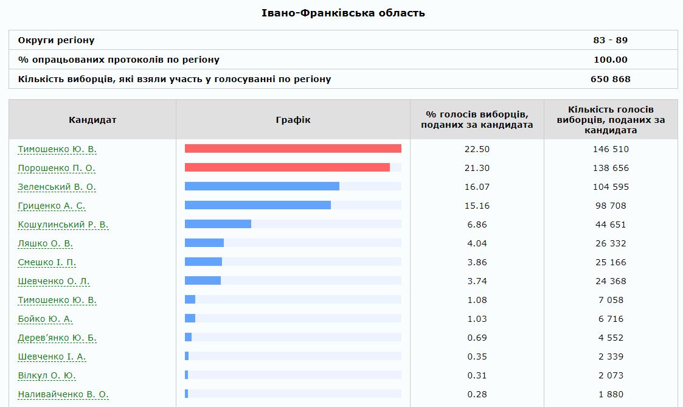Open the Порошенко П. О. candidate link
The height and width of the screenshot is (407, 683).
point(57,168)
